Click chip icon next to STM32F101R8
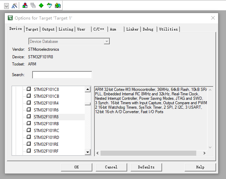The image size is (226, 179). (29, 116)
